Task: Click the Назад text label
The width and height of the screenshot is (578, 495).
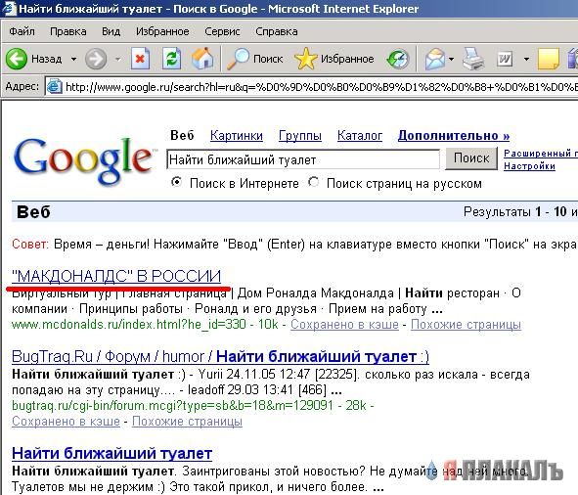Action: [x=46, y=59]
